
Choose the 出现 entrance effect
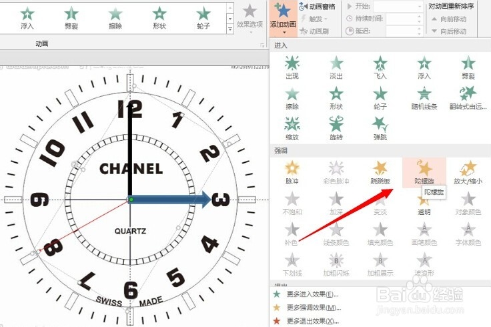[x=292, y=67]
